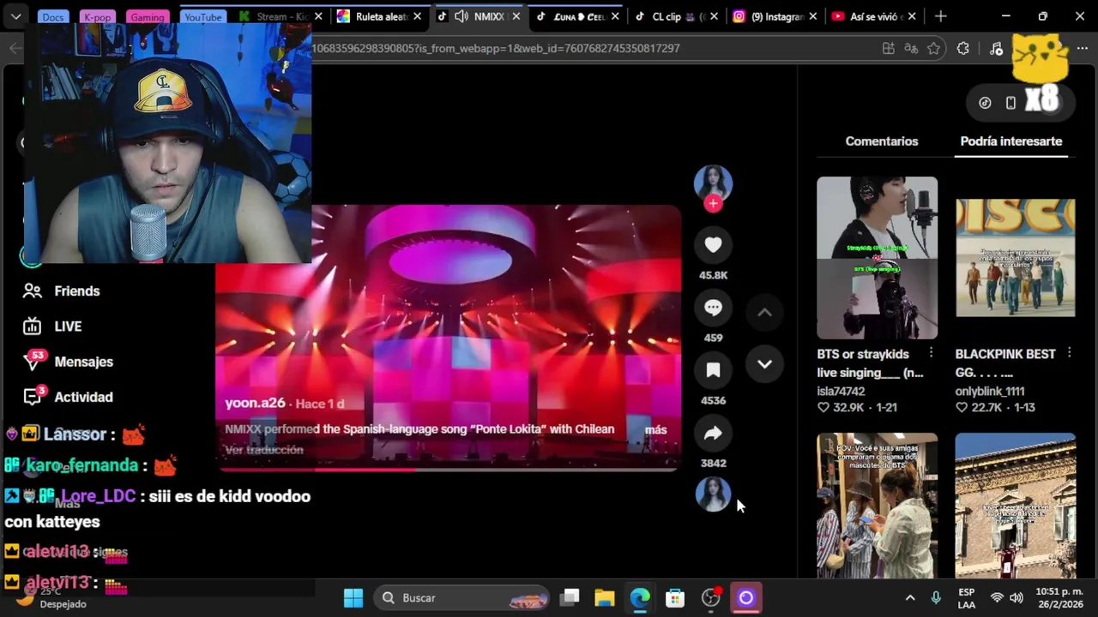
Task: Open the BTS pajamas shopping video thumbnail
Action: (x=877, y=506)
